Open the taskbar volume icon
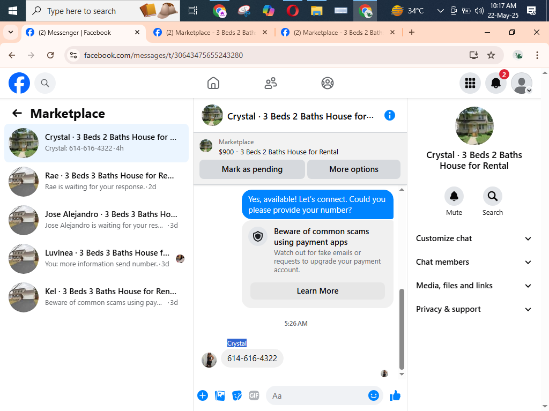 tap(479, 11)
